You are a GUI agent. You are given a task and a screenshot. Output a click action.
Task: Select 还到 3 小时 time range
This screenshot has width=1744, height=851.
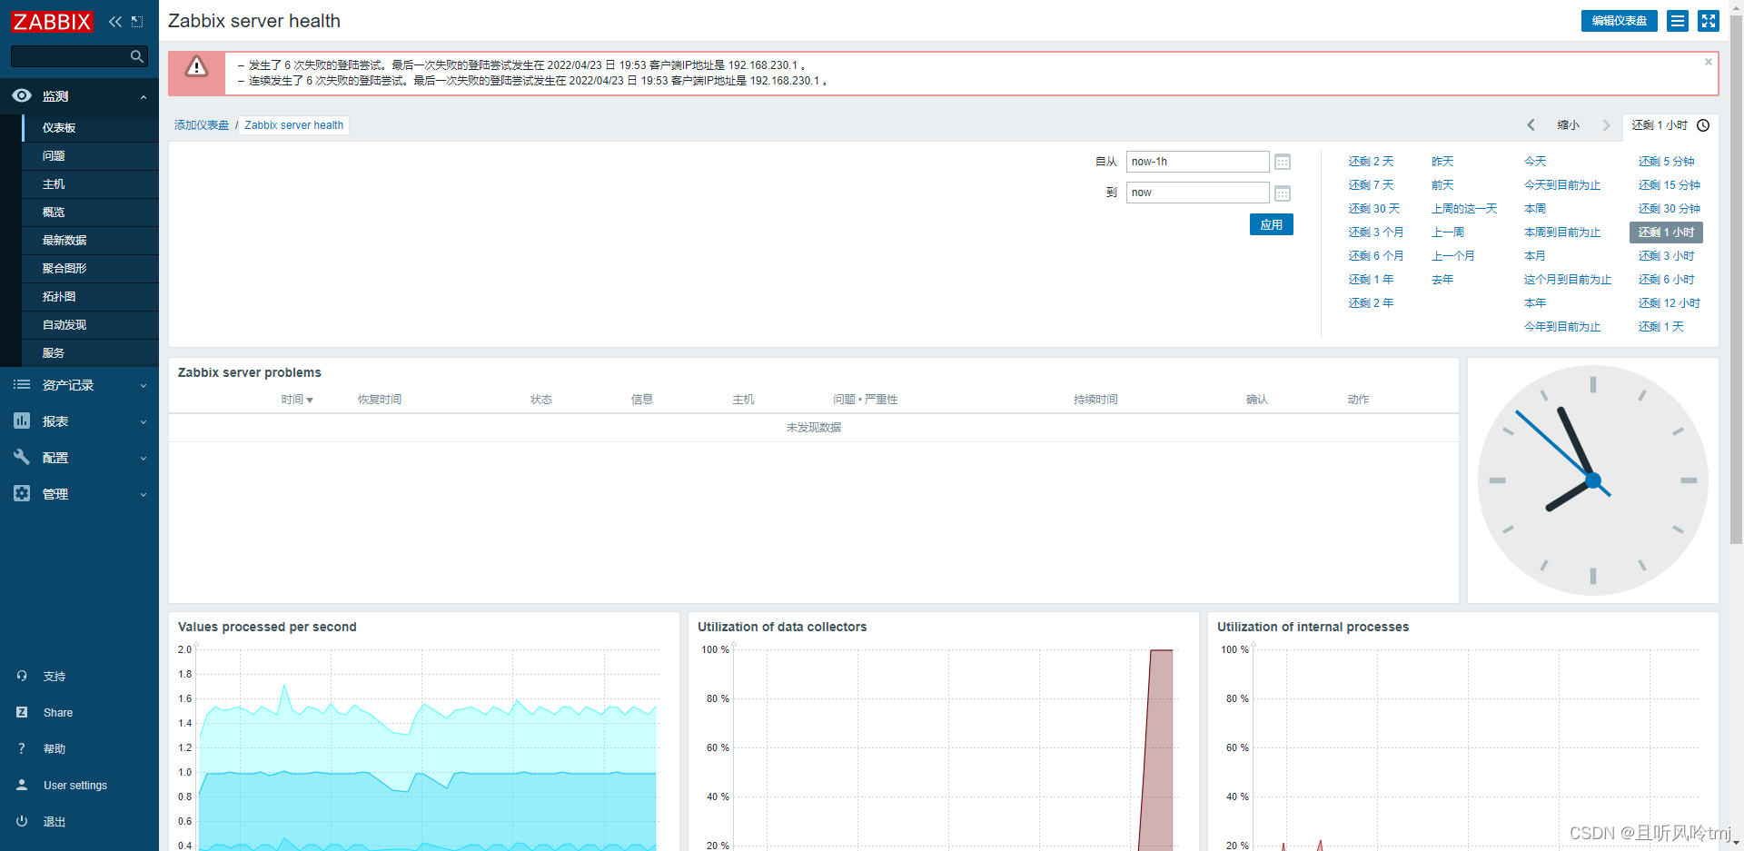[1666, 256]
